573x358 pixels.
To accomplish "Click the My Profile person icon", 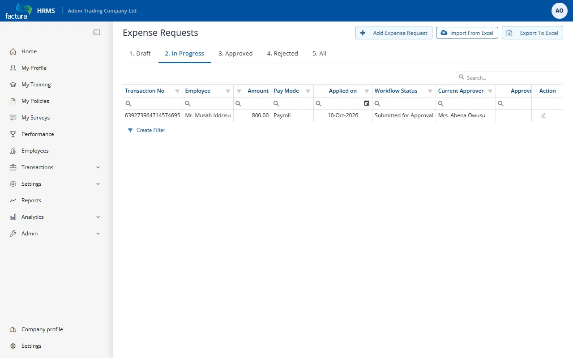I will click(13, 68).
